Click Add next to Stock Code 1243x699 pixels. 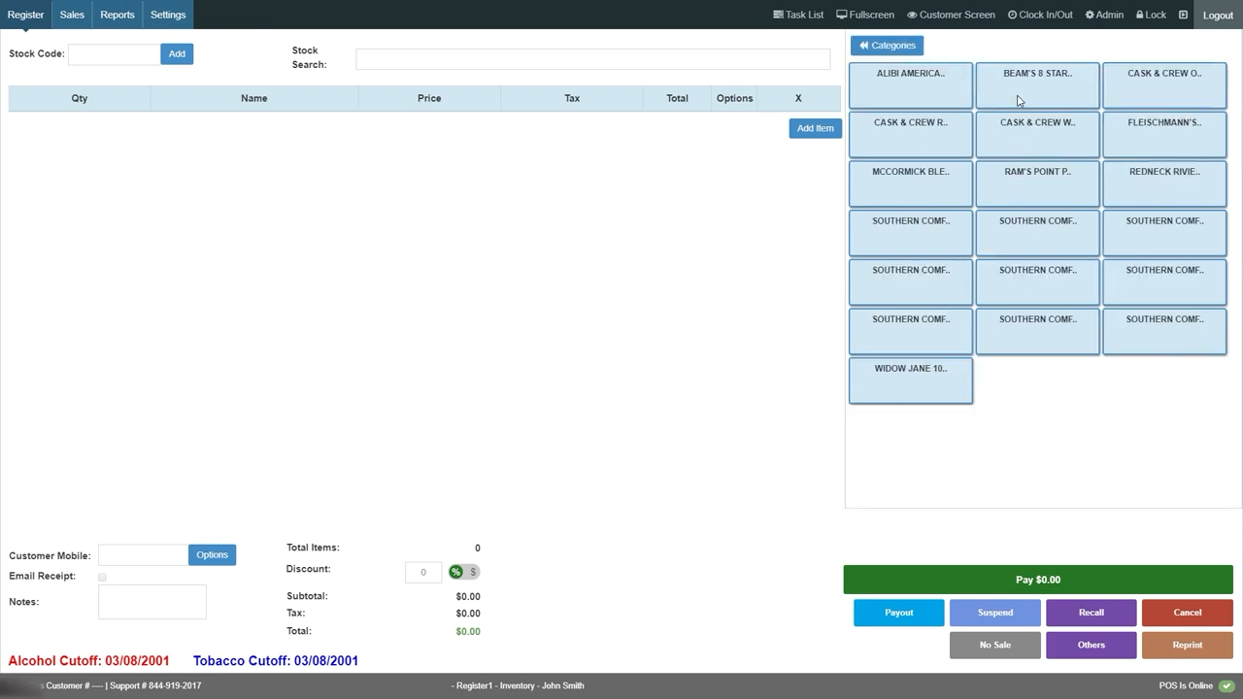tap(177, 53)
